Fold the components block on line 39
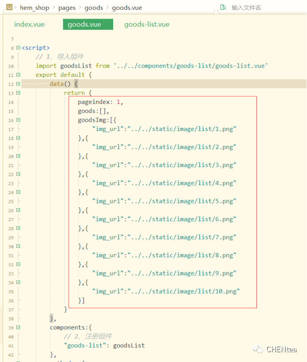307x362 pixels. point(18,328)
